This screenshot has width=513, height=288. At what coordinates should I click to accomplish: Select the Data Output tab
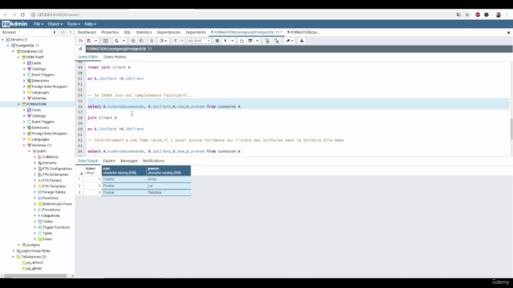click(x=87, y=161)
